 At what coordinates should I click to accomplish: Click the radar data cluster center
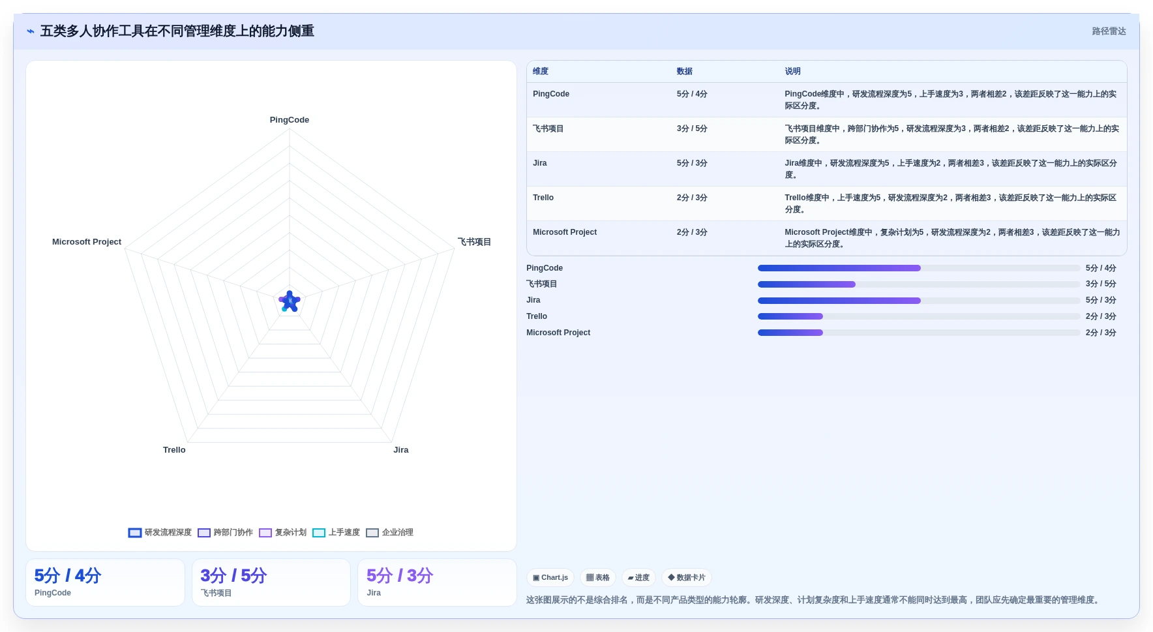coord(290,301)
